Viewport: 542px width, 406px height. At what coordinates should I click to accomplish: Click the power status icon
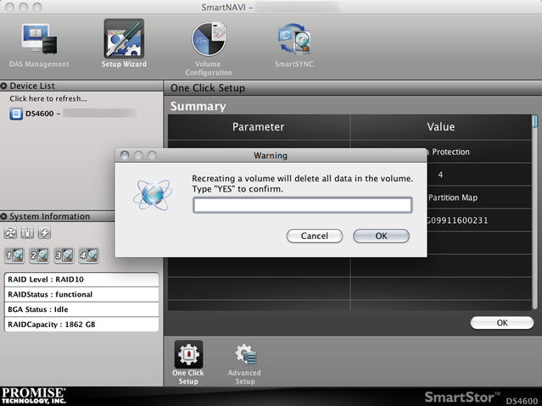44,233
